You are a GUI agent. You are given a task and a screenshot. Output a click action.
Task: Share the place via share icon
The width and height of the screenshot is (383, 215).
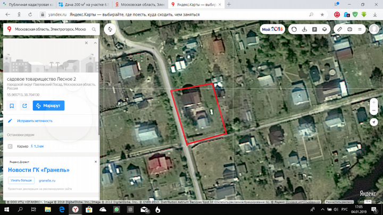pyautogui.click(x=24, y=106)
